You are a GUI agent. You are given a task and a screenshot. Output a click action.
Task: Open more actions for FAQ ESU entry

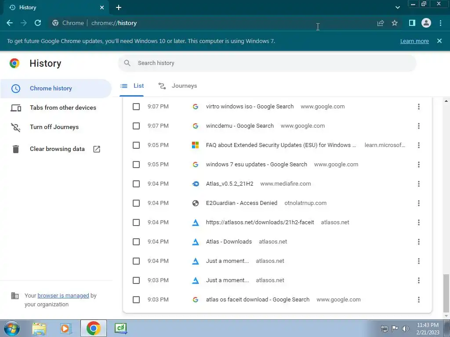(419, 145)
